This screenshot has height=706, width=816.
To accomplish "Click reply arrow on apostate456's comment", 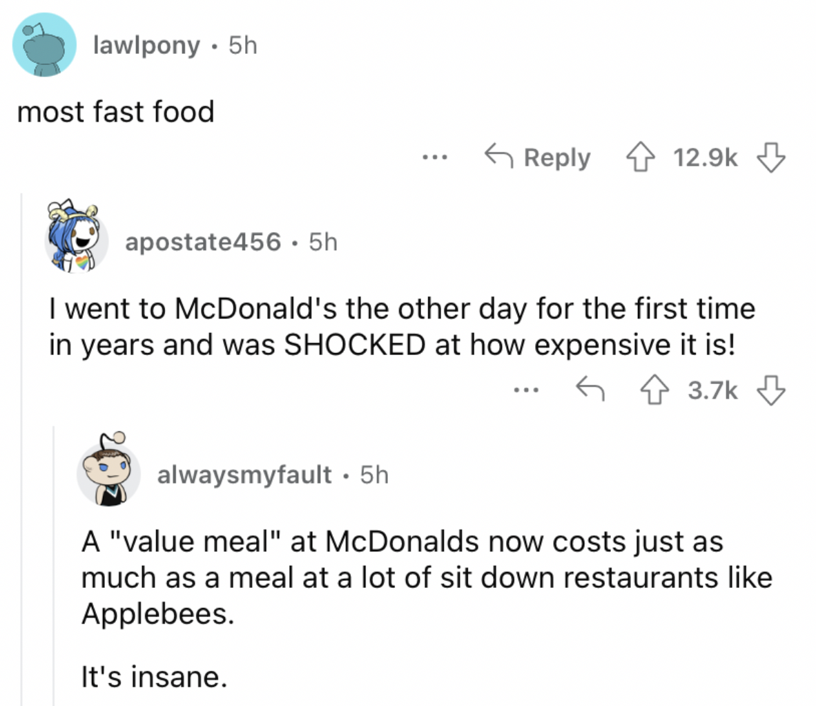I will (x=590, y=389).
